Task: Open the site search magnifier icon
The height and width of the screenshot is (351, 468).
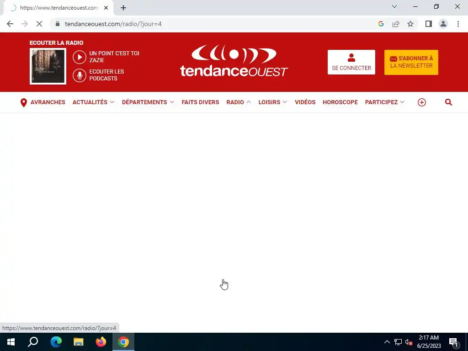Action: 448,102
